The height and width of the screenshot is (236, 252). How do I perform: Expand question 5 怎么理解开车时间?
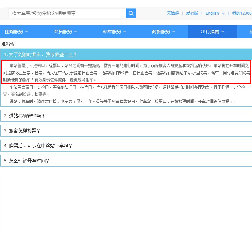coord(126,161)
